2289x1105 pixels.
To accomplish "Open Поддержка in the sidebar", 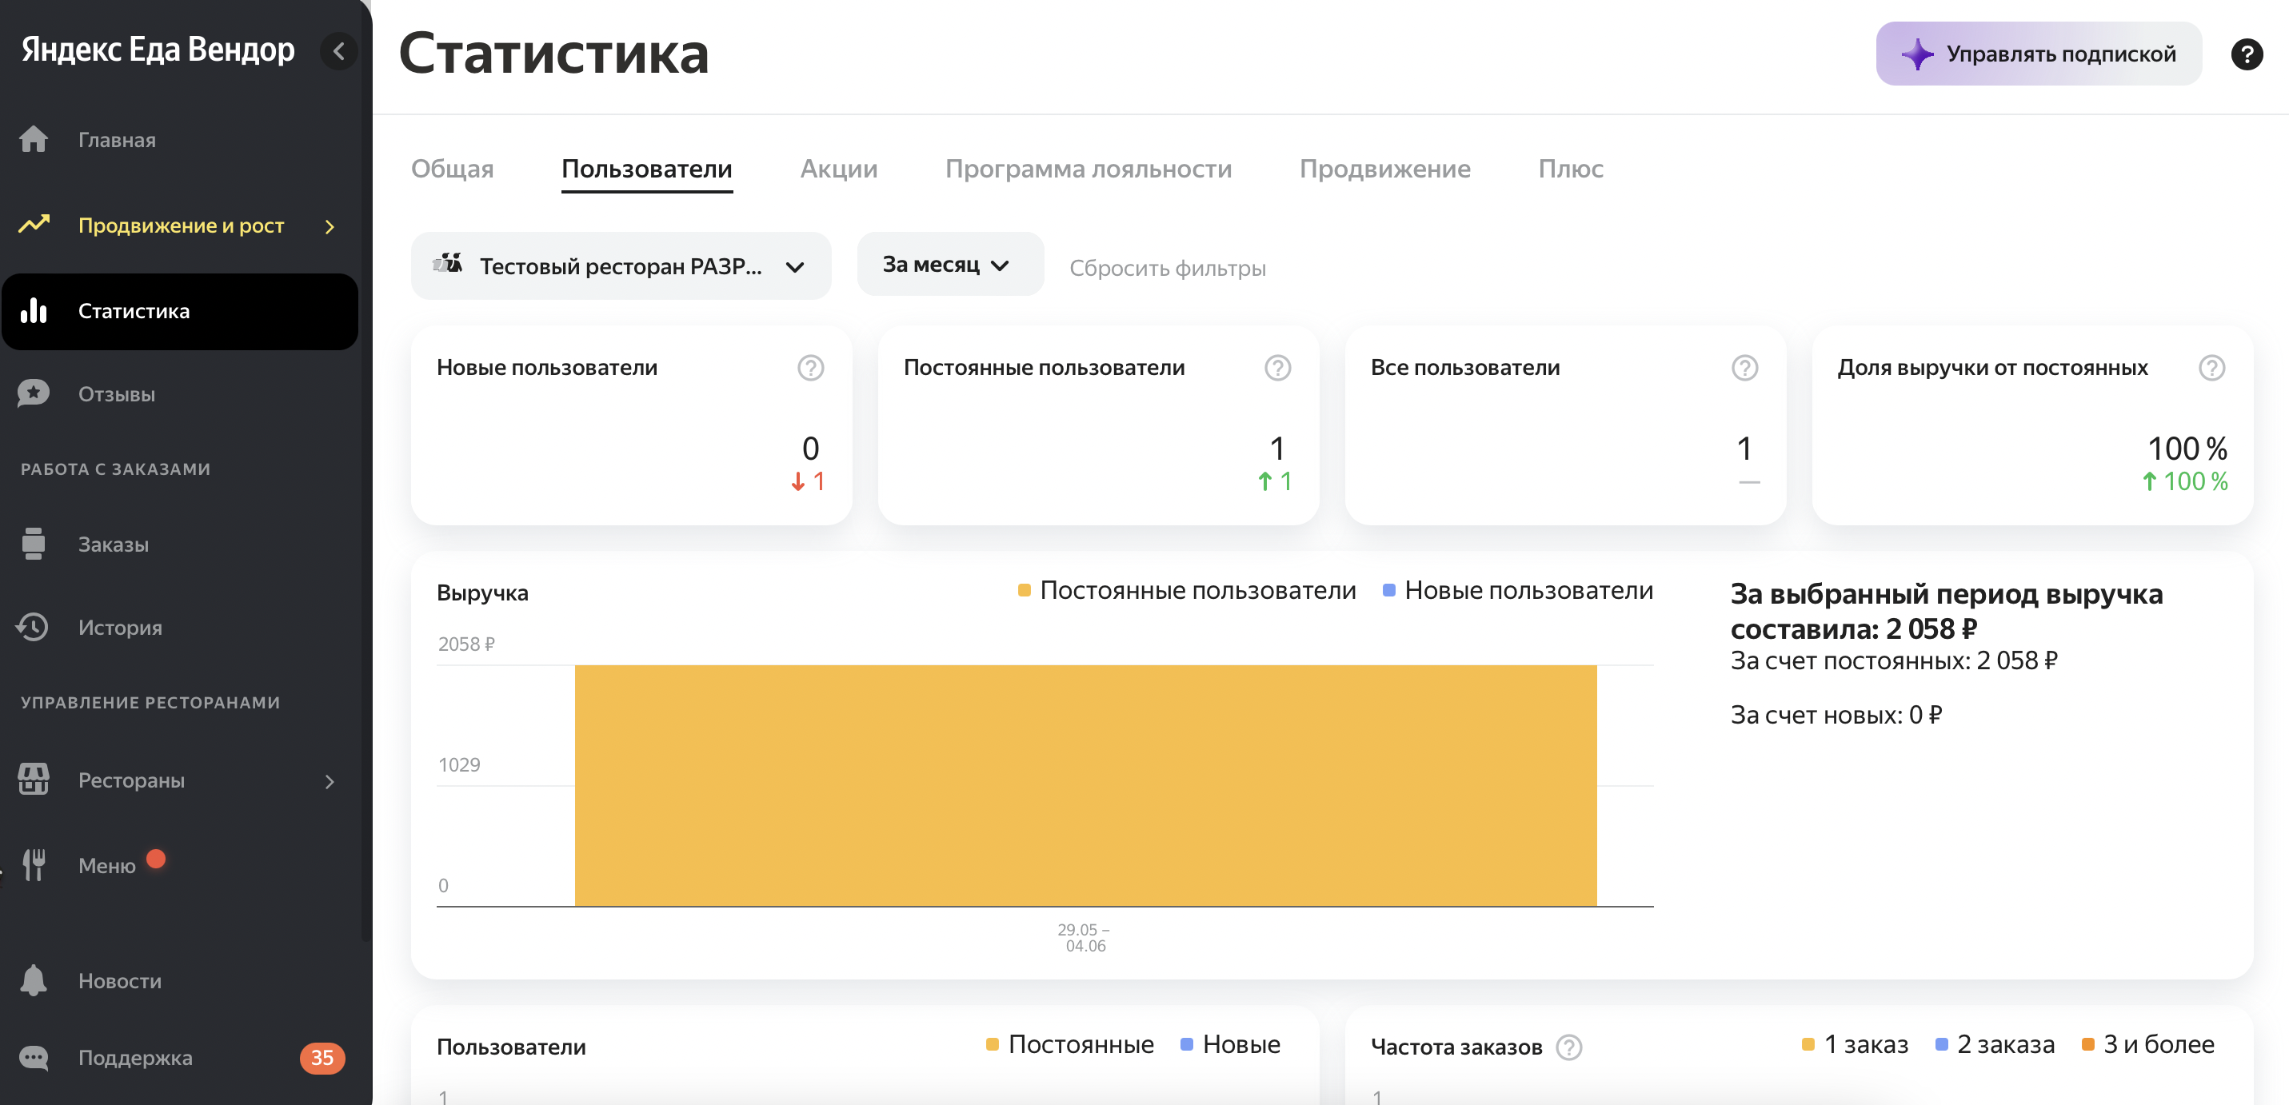I will 181,1057.
